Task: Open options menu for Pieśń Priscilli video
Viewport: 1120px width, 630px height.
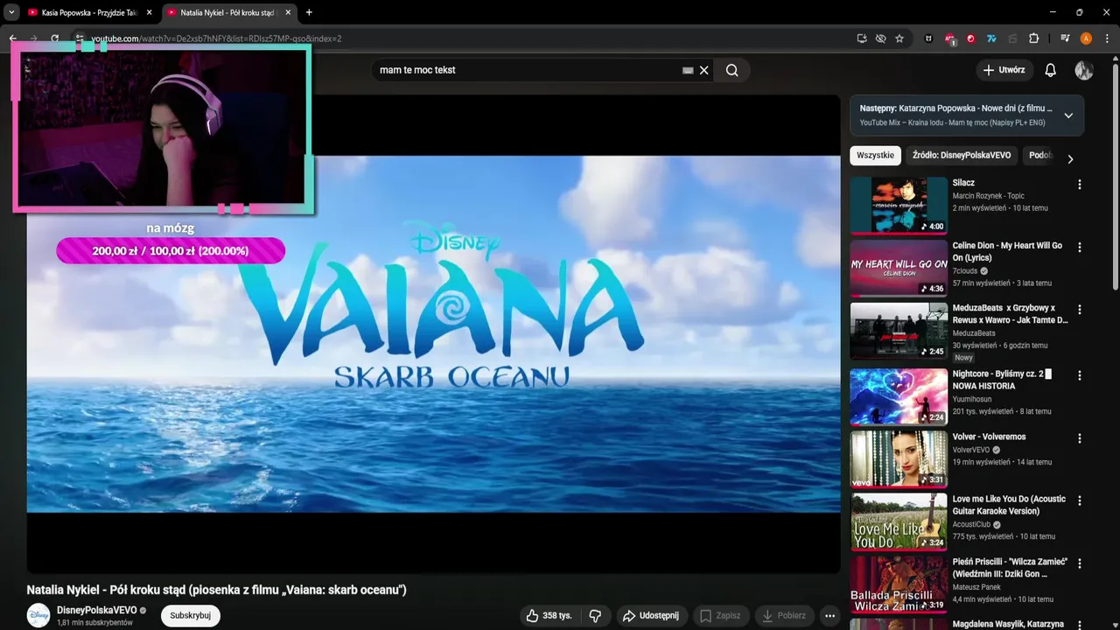Action: [x=1080, y=563]
